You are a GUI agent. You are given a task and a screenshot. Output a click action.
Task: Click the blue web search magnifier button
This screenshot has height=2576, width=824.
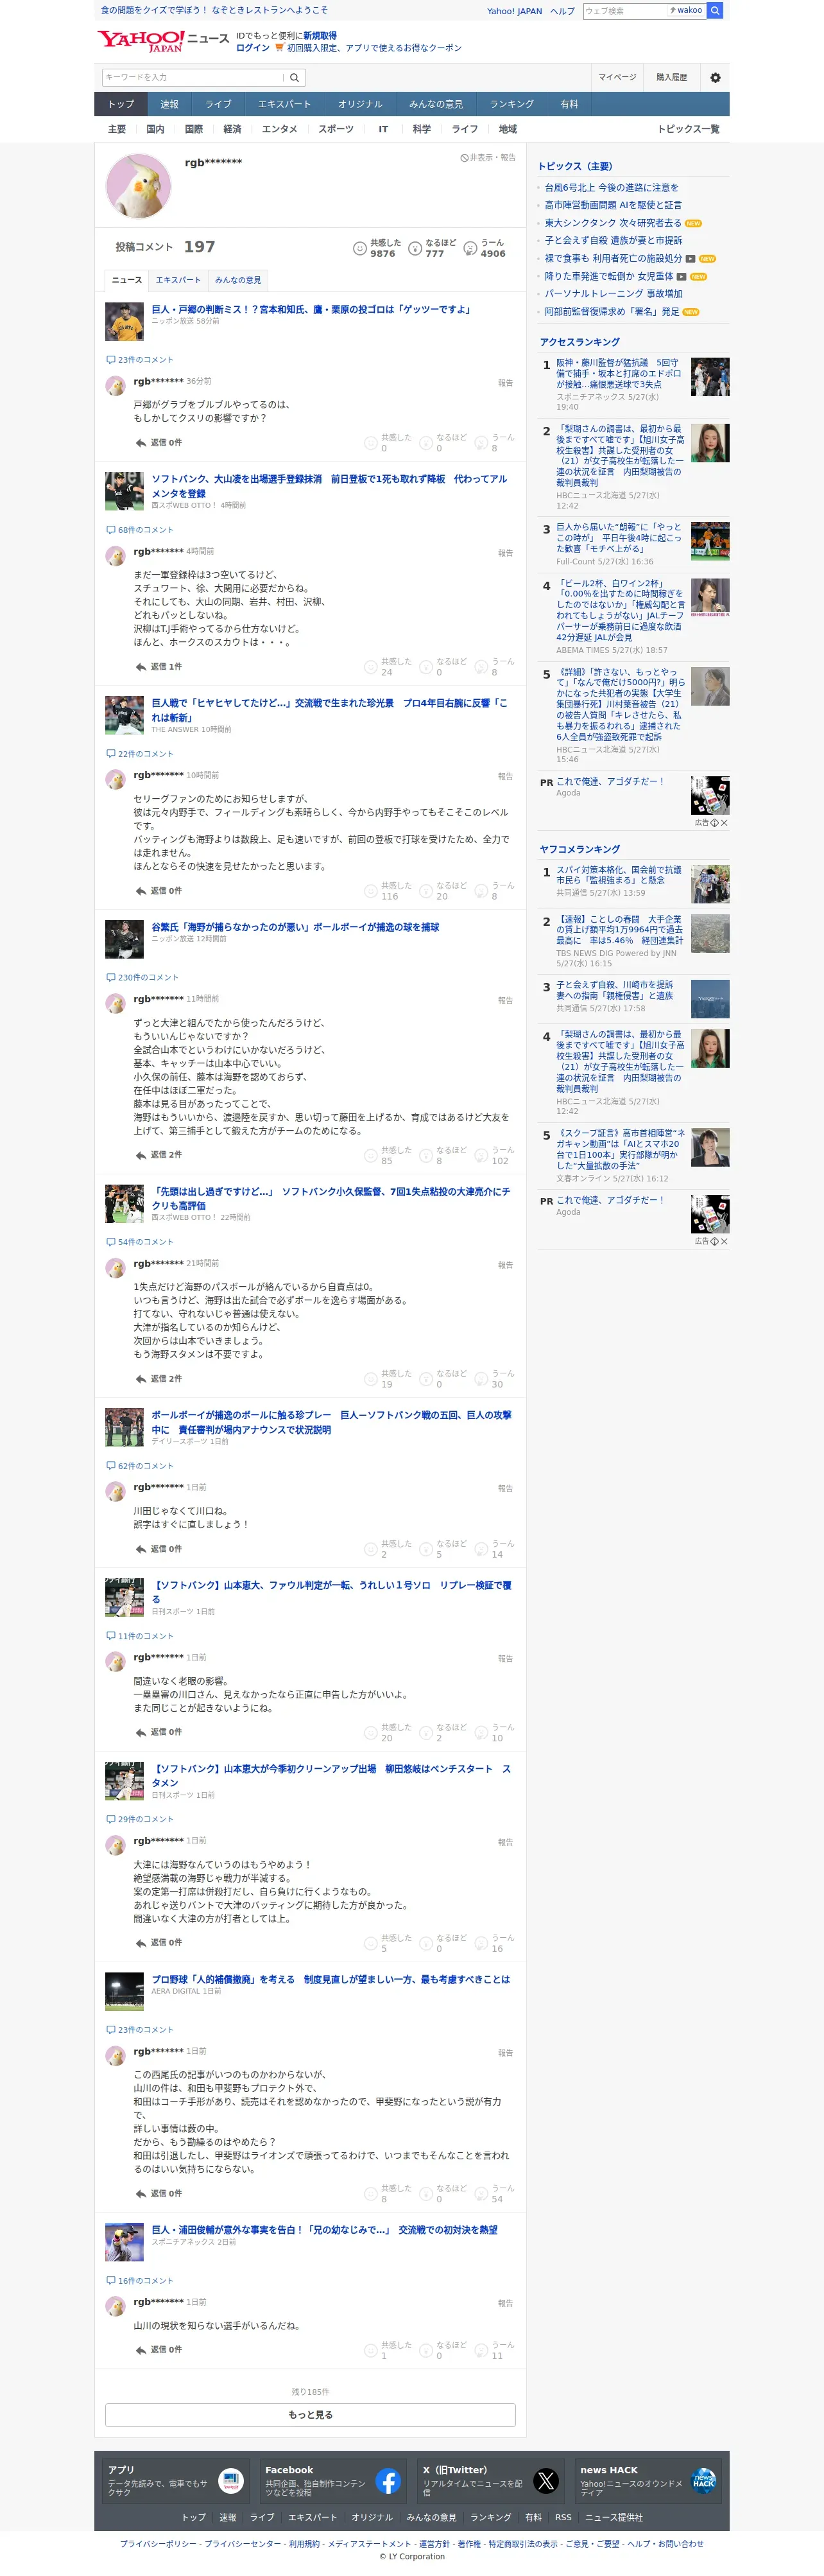[x=715, y=11]
